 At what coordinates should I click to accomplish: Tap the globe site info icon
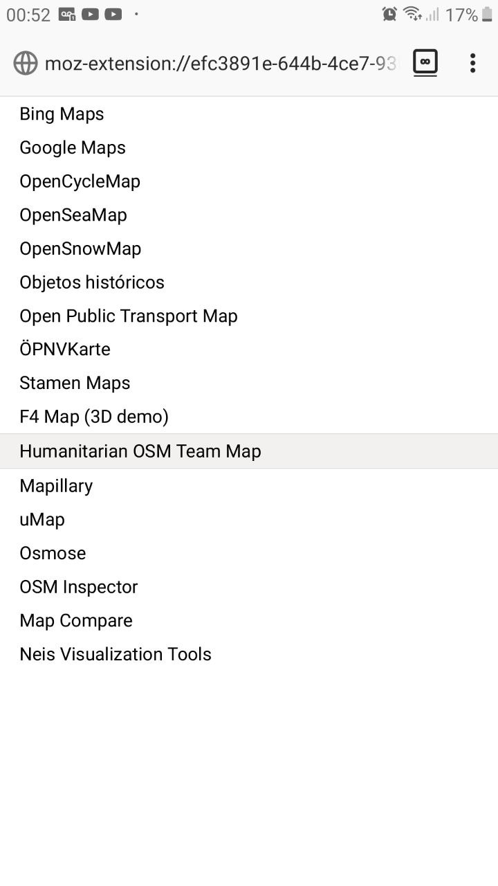tap(26, 63)
